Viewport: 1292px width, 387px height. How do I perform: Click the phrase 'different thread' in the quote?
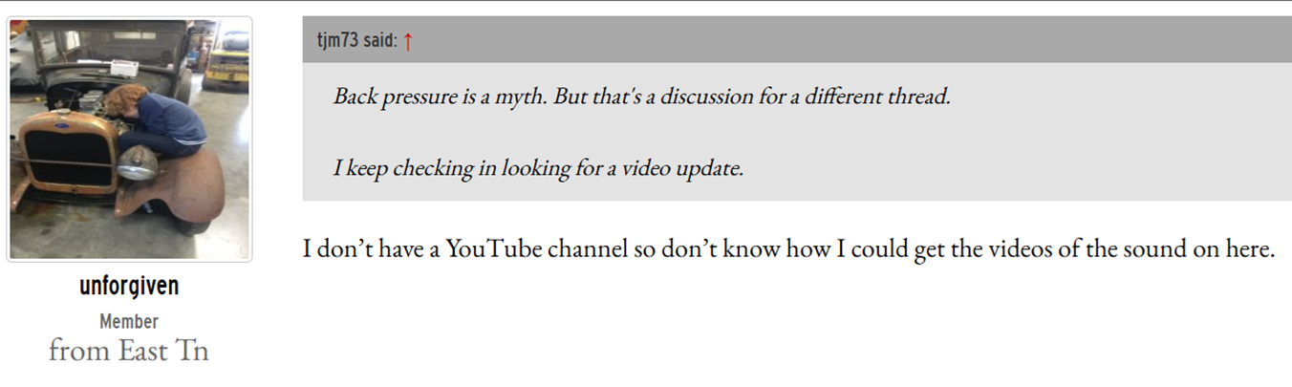tap(876, 97)
